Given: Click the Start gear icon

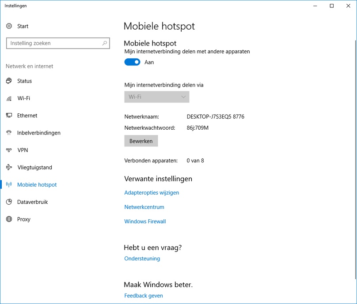Looking at the screenshot, I should (9, 26).
